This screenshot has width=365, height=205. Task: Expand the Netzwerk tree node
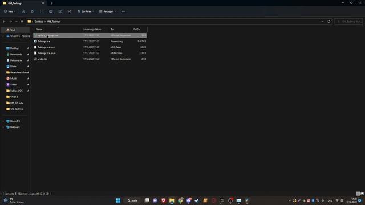[3, 128]
